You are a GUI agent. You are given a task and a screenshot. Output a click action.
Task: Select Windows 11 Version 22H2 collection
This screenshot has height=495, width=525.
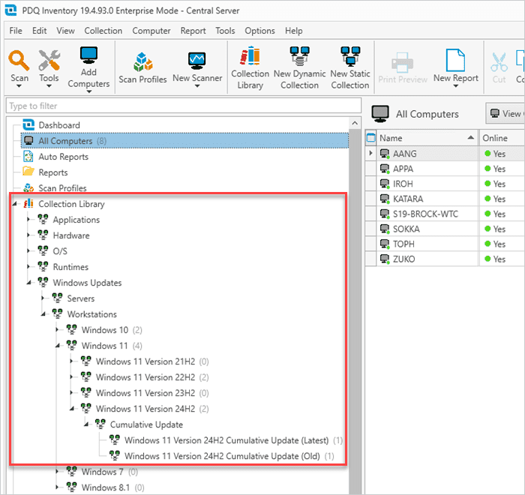click(145, 377)
